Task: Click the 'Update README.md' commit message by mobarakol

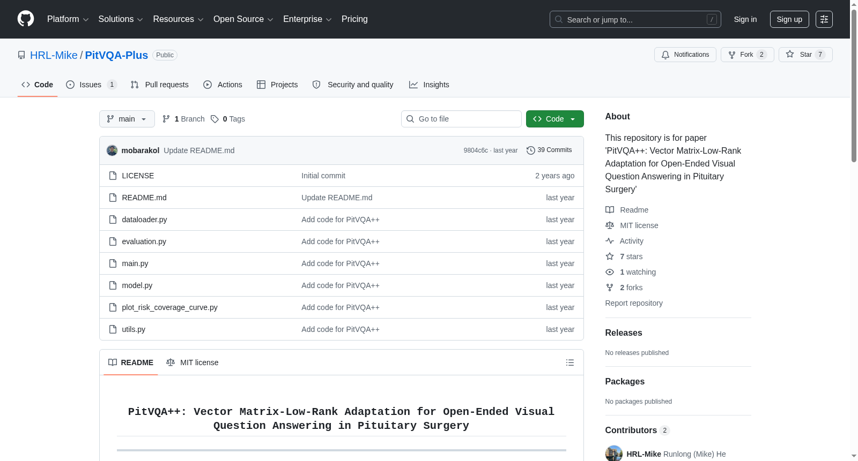Action: click(199, 150)
